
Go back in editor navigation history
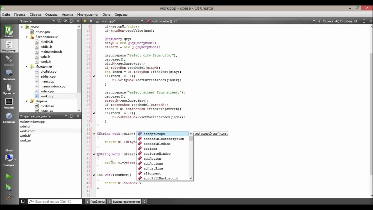coord(85,21)
